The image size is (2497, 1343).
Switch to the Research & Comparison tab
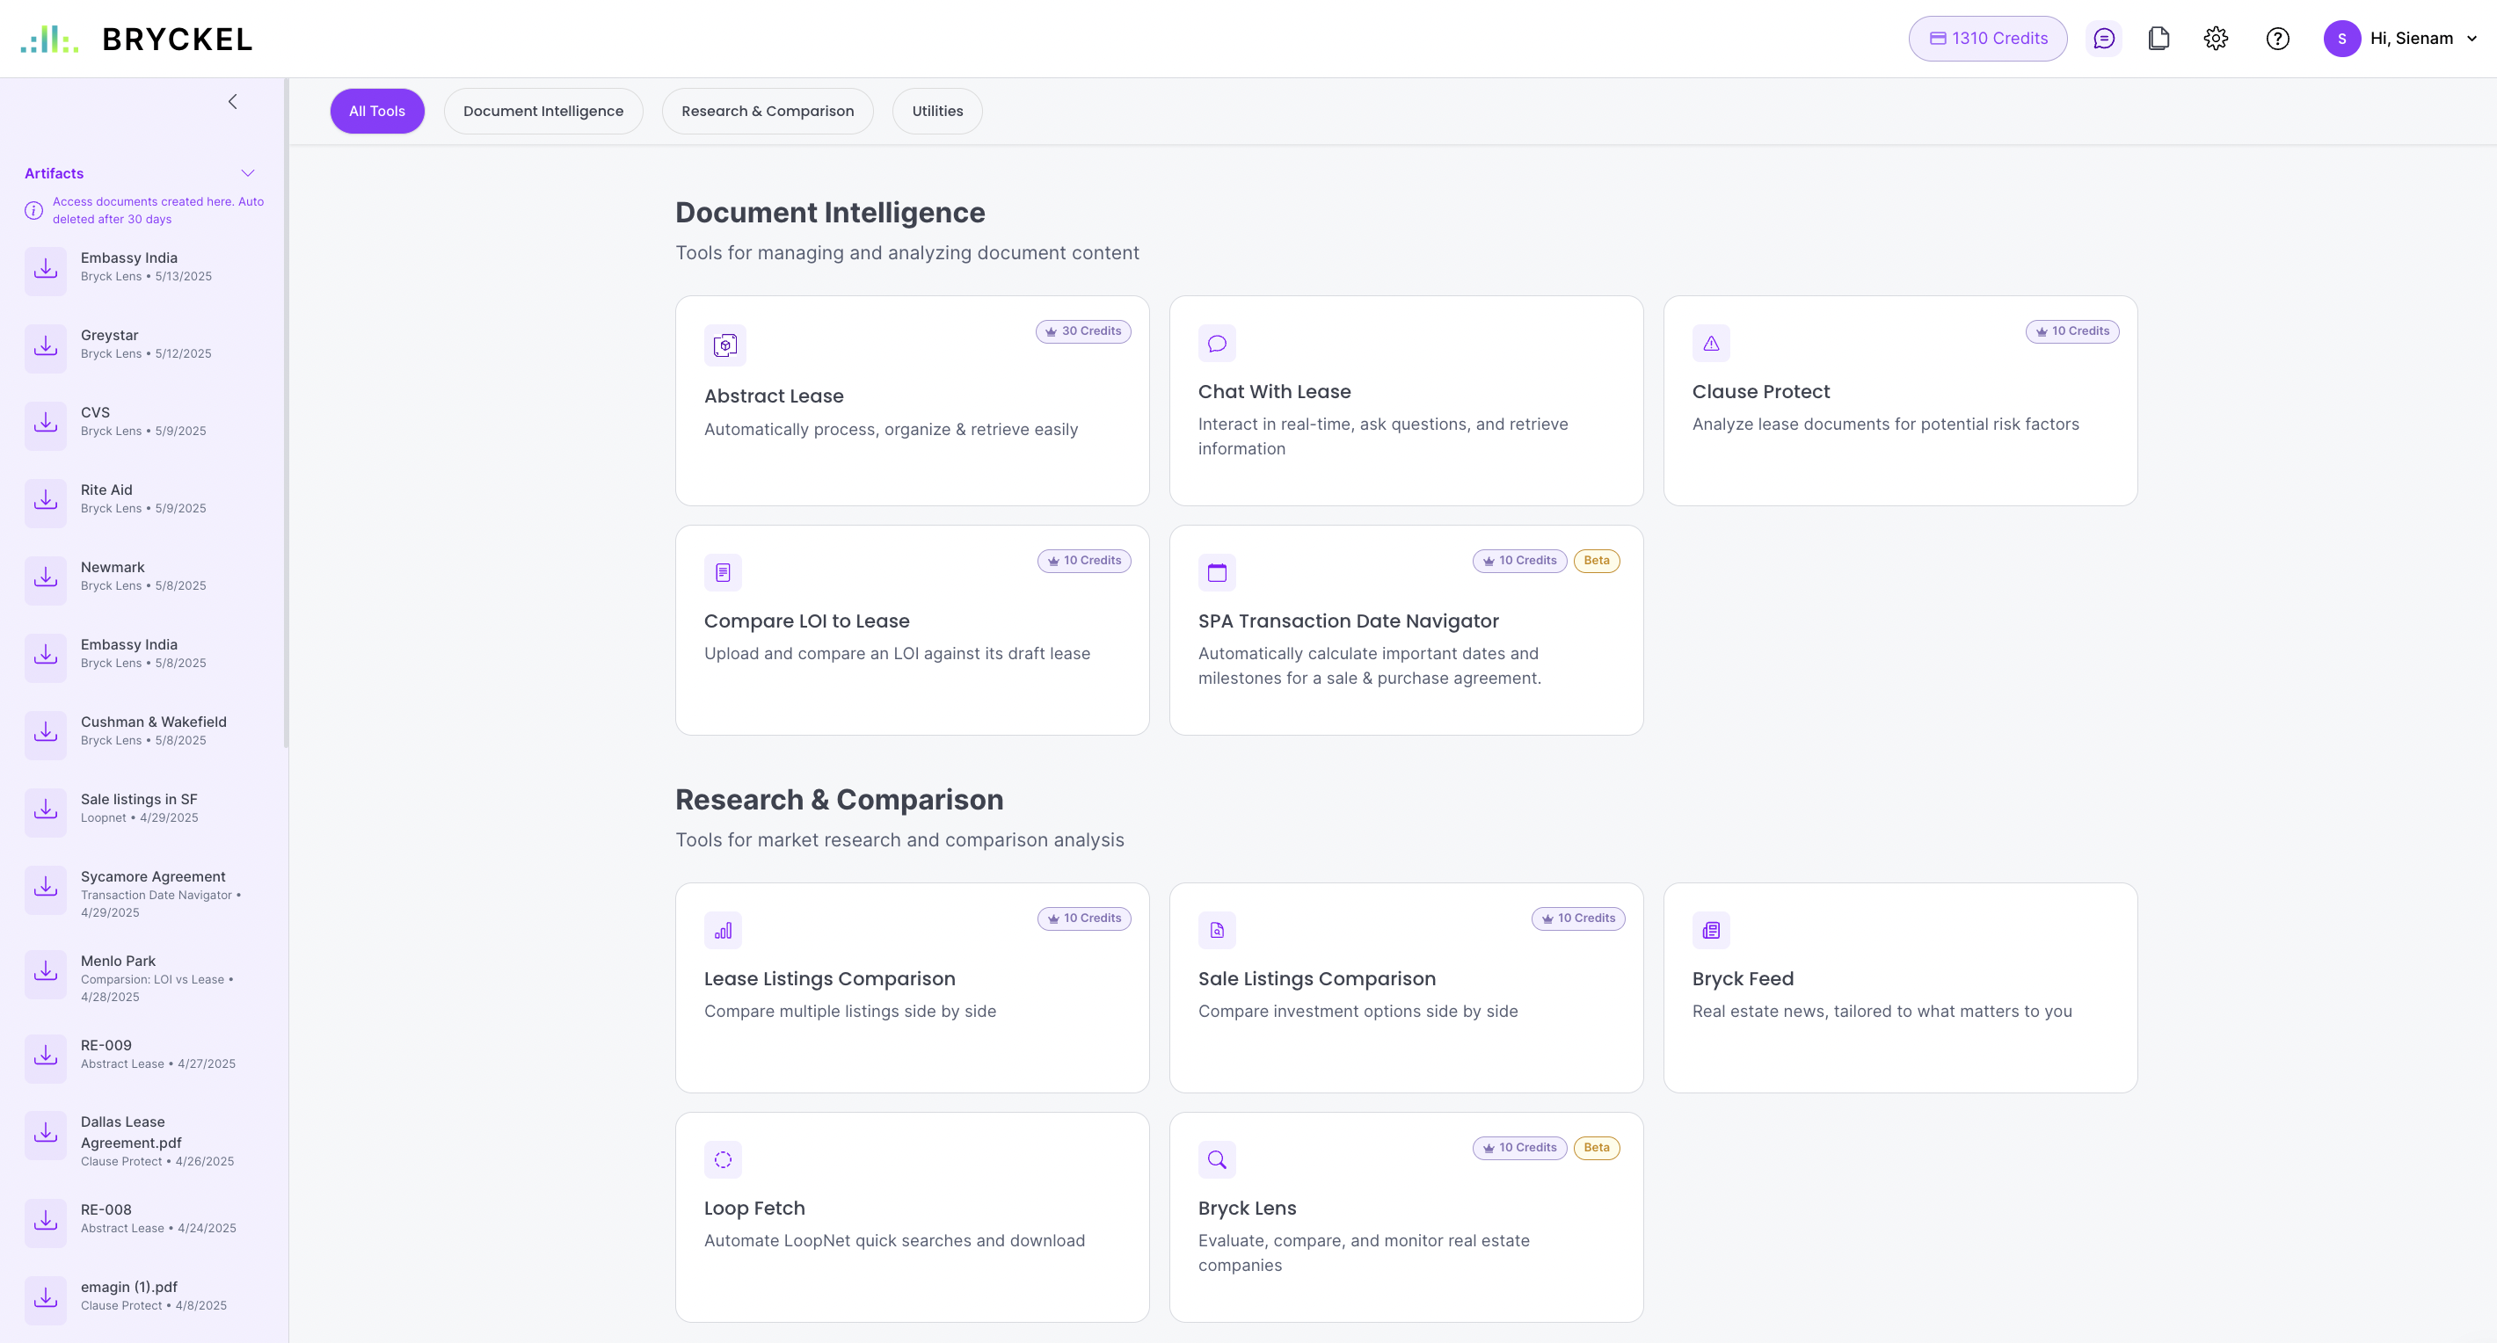[x=767, y=112]
